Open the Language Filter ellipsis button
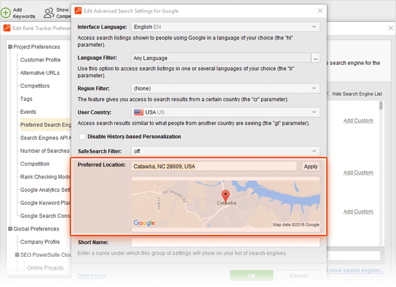This screenshot has height=287, width=396. point(316,58)
